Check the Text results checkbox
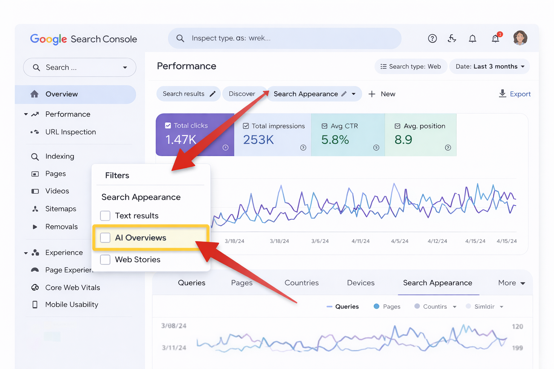554x369 pixels. (x=105, y=215)
